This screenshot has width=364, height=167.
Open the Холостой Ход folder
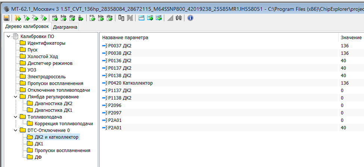(43, 57)
